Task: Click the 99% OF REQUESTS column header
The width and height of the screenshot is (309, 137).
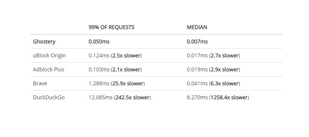Action: tap(111, 27)
